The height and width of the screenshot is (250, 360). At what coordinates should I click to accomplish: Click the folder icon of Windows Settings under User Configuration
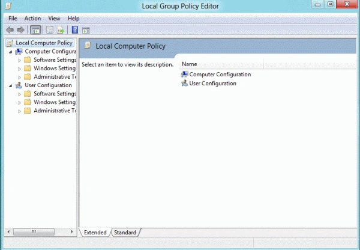28,102
